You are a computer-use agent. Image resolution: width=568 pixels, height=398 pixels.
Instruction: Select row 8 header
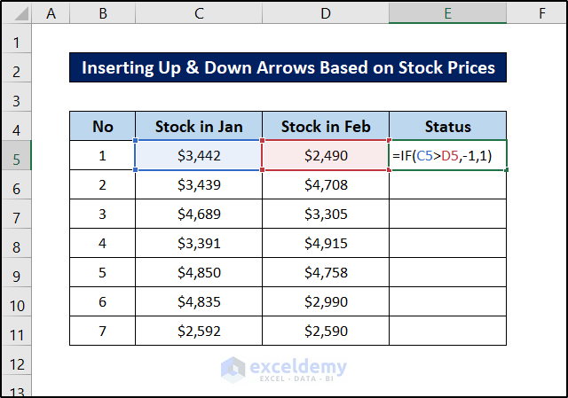[18, 244]
